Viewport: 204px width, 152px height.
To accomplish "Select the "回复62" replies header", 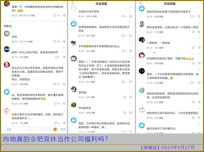I will pos(8,26).
